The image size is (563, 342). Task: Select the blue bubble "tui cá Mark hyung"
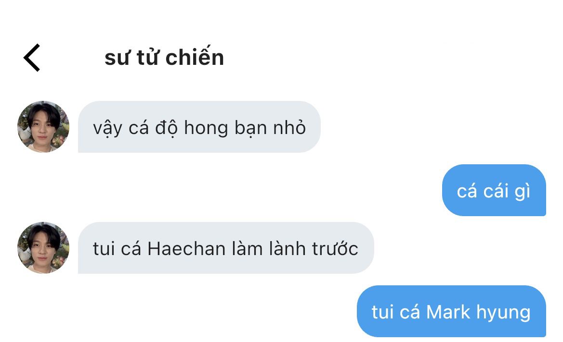pyautogui.click(x=451, y=311)
